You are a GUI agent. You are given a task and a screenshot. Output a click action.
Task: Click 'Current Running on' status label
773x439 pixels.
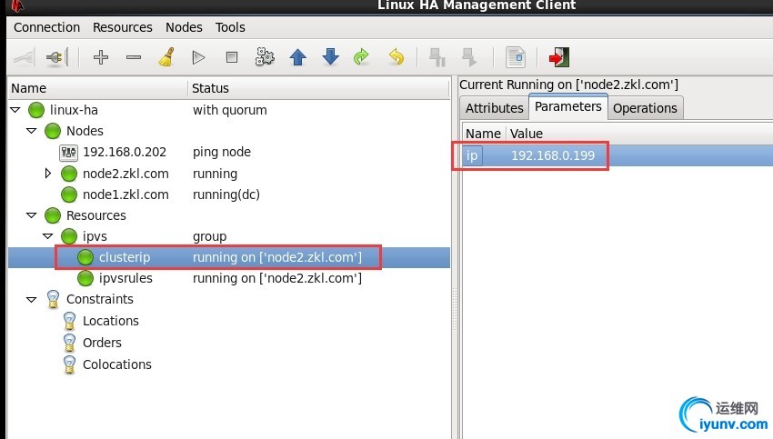tap(569, 85)
